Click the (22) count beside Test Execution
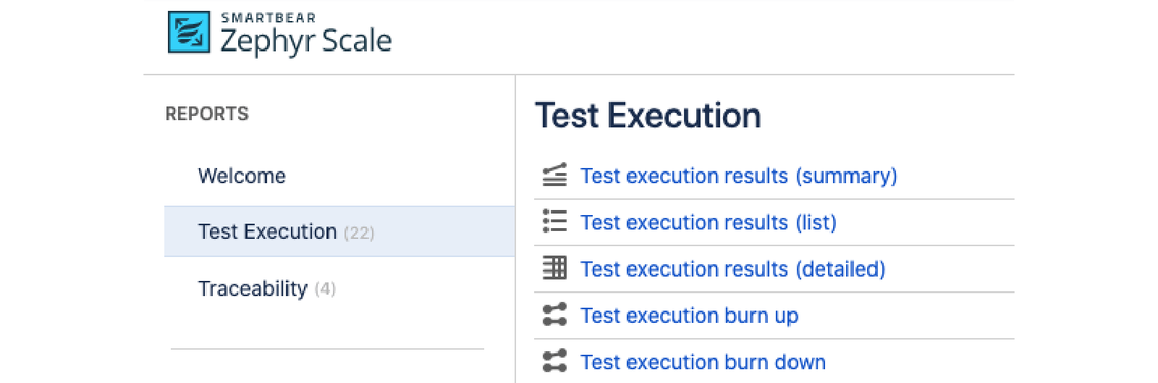 [359, 233]
